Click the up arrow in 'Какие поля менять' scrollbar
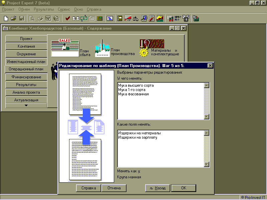 tap(207, 133)
